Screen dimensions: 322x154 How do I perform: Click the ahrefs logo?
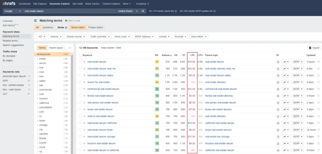(x=9, y=4)
